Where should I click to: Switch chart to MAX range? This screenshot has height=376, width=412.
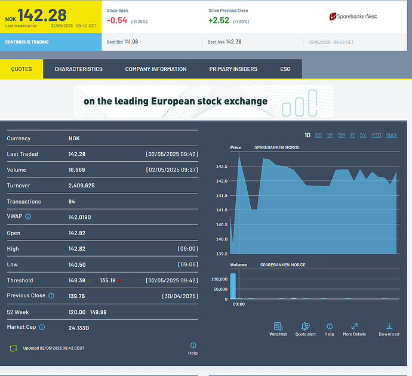point(392,135)
